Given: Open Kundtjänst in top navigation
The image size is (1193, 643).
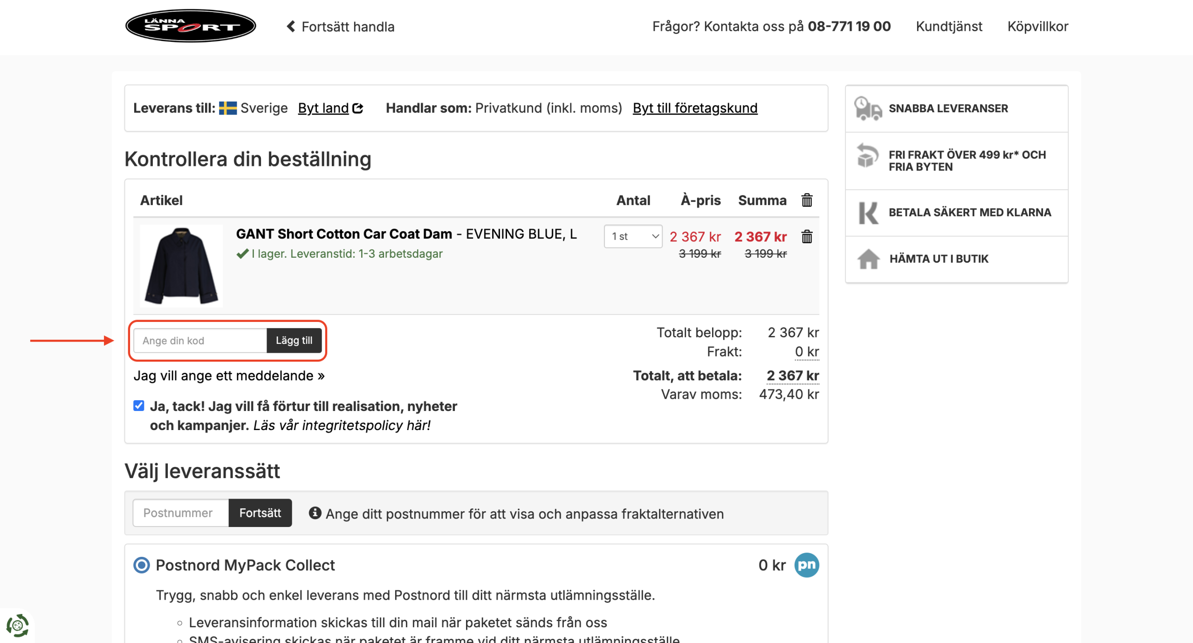Looking at the screenshot, I should [949, 27].
